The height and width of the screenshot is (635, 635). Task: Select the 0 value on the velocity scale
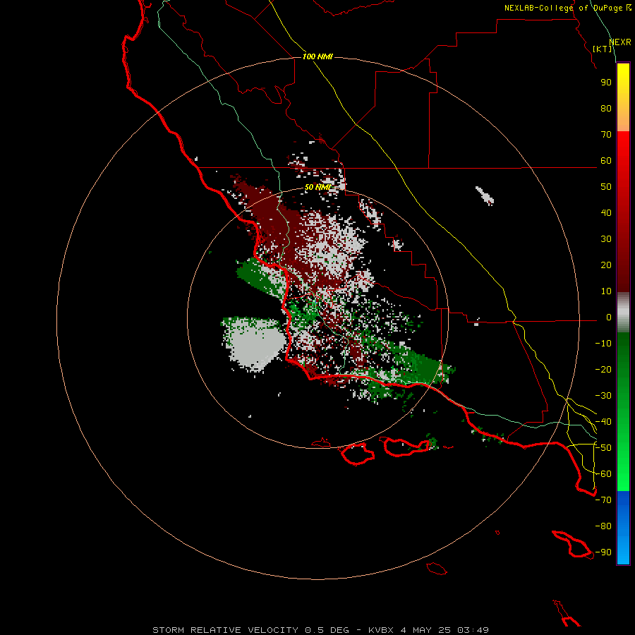coord(609,317)
